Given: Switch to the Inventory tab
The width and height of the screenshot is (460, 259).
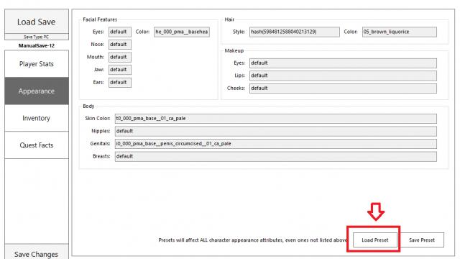Looking at the screenshot, I should point(37,118).
